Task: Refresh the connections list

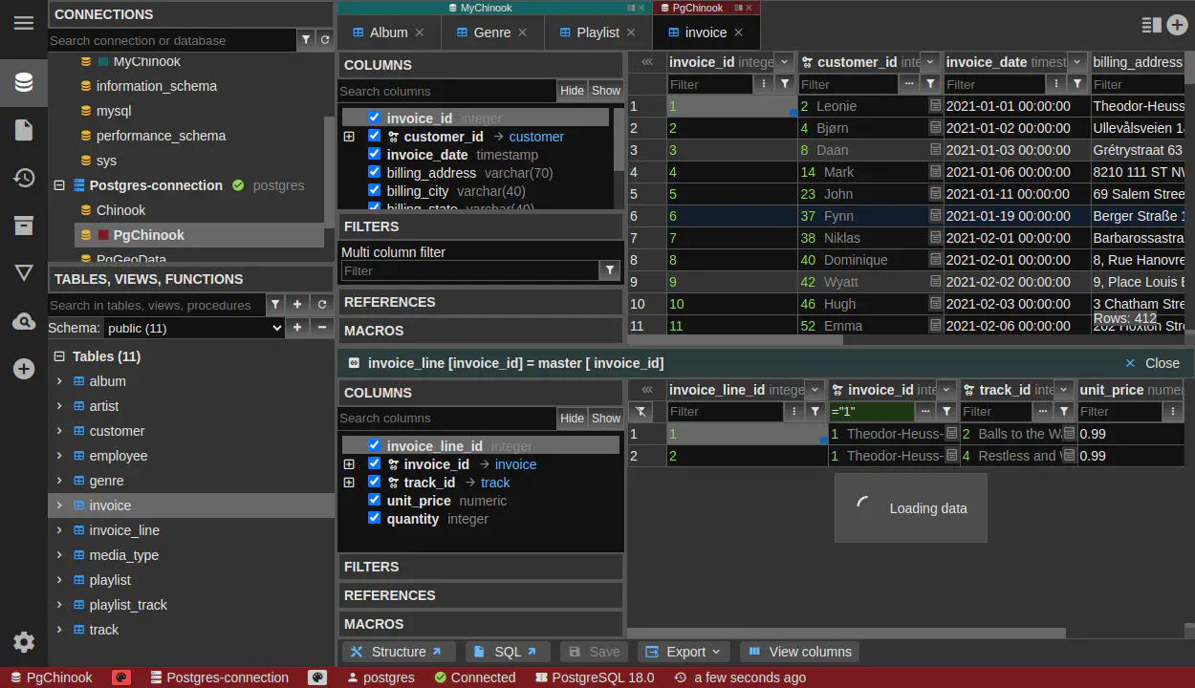Action: [x=325, y=40]
